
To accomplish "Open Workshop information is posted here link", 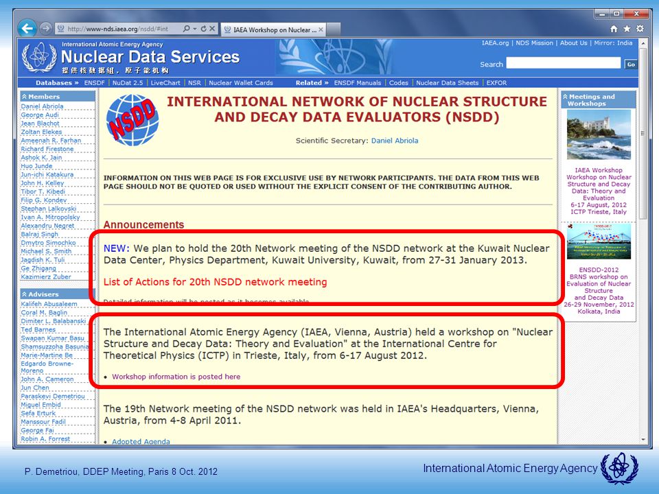I will click(x=176, y=377).
